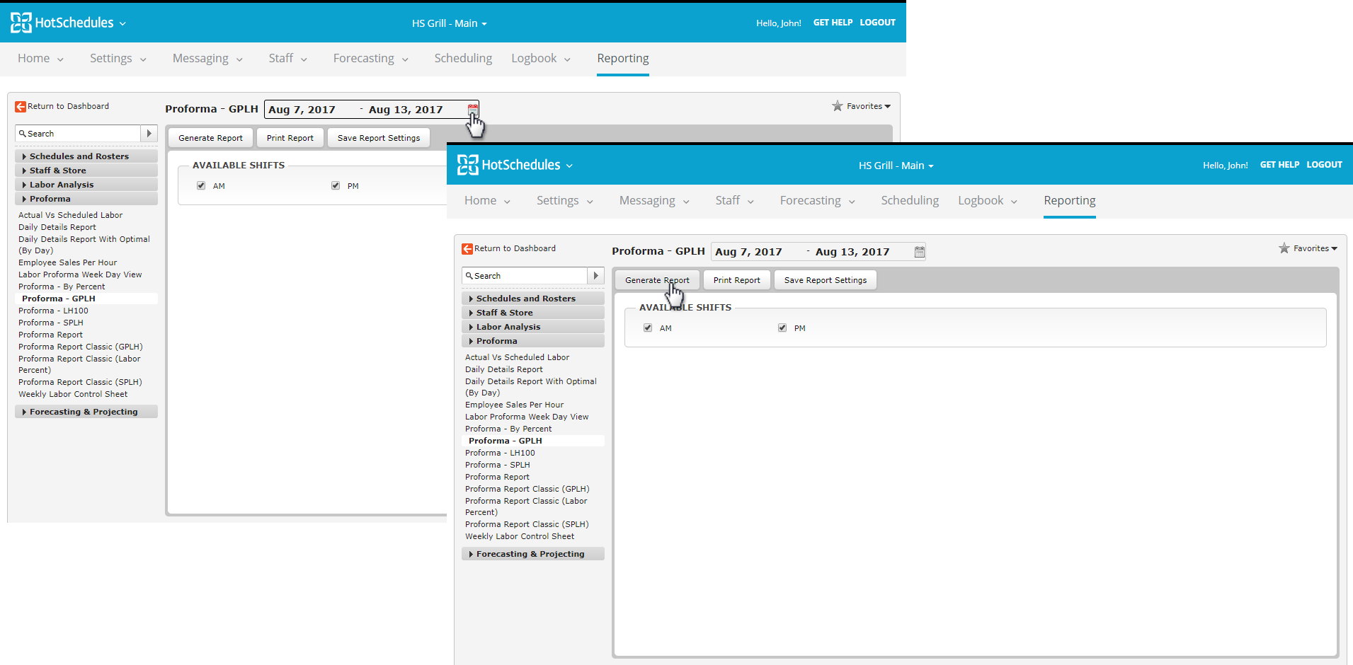Click Print Report button in front window
Viewport: 1353px width, 665px height.
(736, 280)
